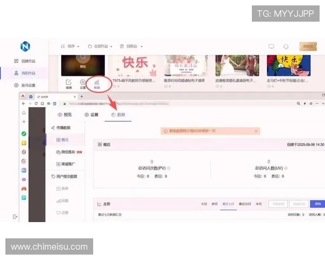Click the 数据 chart icon under first work

(x=97, y=84)
